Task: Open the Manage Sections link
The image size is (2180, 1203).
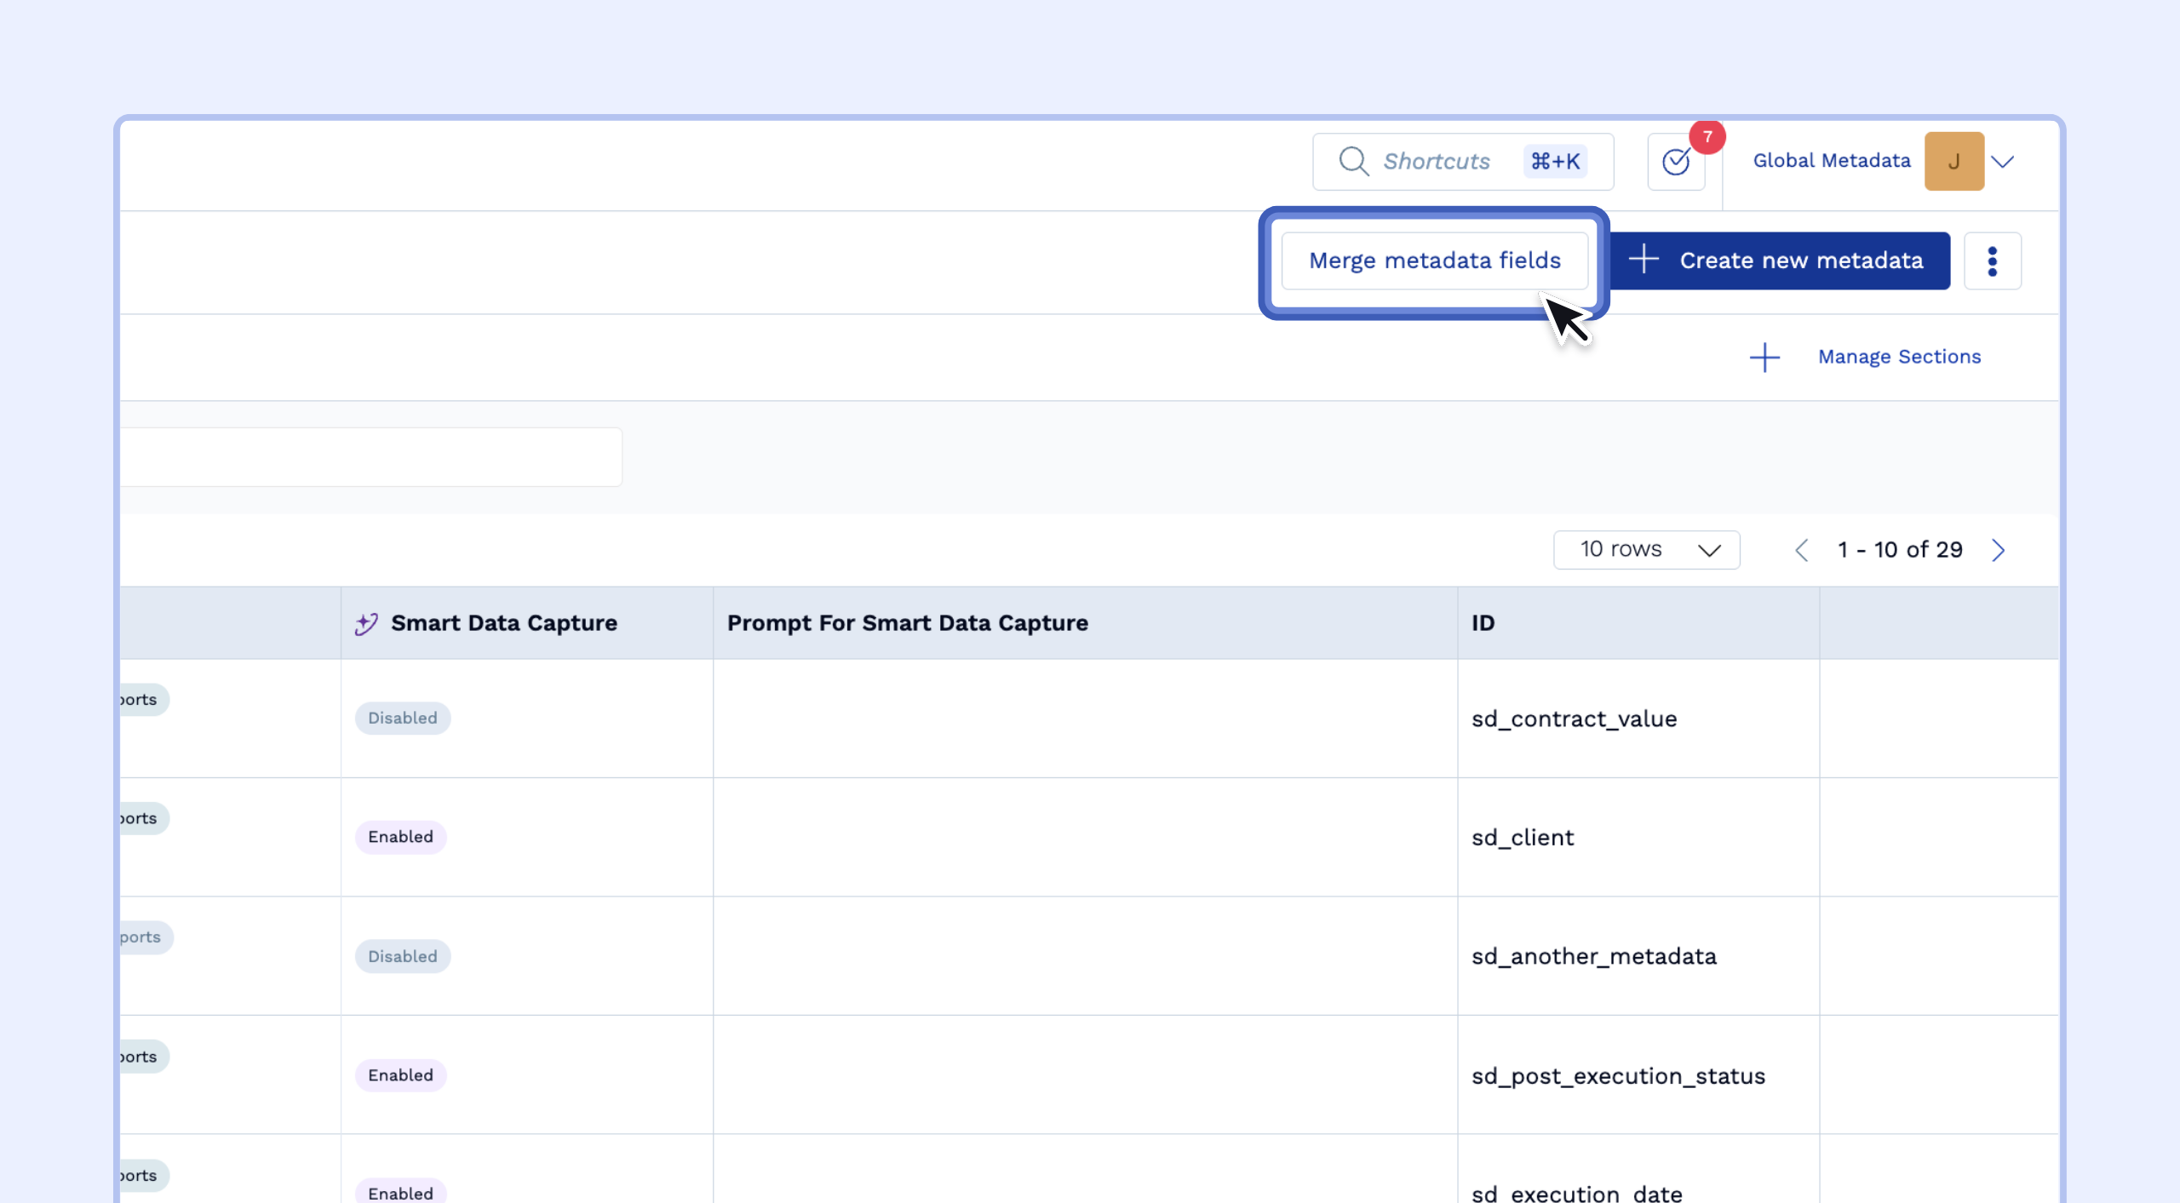Action: [1899, 357]
